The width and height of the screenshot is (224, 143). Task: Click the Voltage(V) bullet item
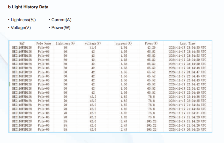coord(21,28)
